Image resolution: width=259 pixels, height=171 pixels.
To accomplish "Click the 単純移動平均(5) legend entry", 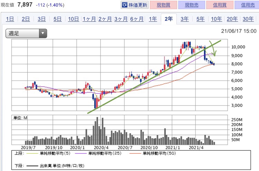I will [x=48, y=153].
